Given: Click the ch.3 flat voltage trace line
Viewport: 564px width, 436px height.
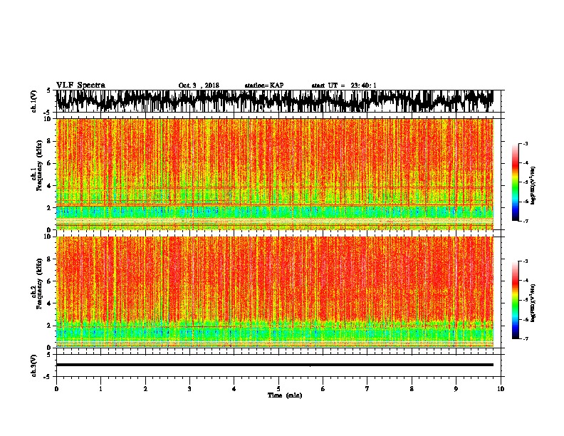Looking at the screenshot, I should click(x=274, y=365).
